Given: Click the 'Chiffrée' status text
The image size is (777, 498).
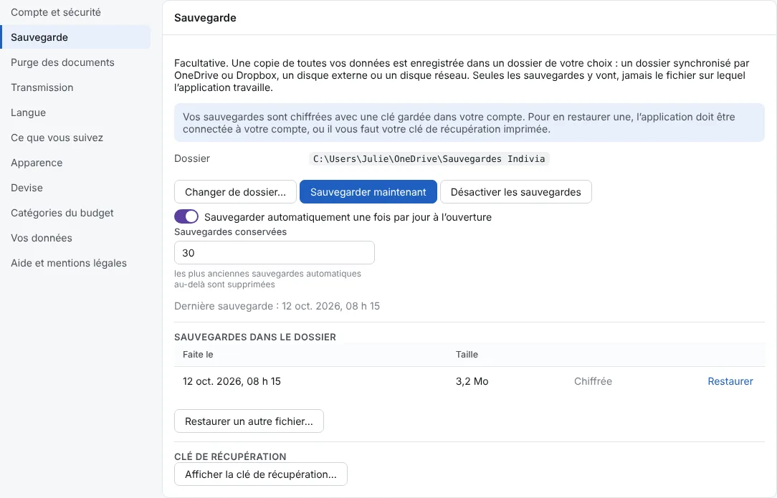Looking at the screenshot, I should pos(593,381).
